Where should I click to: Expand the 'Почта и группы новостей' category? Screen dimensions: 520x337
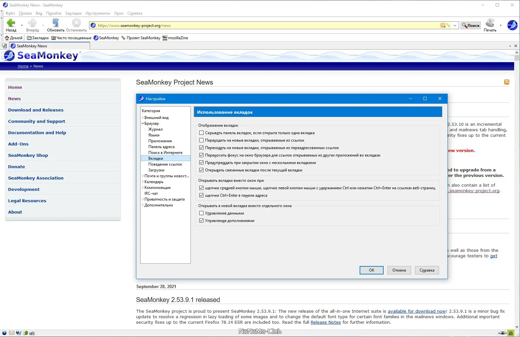(x=143, y=176)
